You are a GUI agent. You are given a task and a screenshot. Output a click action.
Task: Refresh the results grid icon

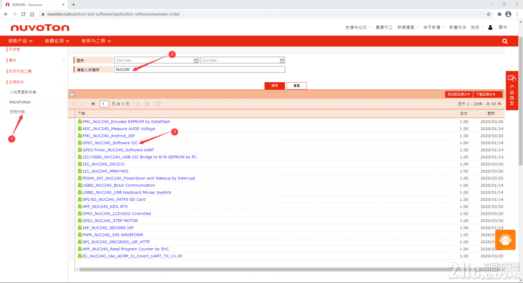(158, 104)
